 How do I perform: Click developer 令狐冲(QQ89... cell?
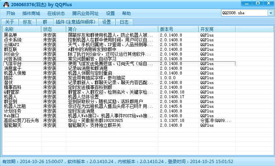click(215, 120)
